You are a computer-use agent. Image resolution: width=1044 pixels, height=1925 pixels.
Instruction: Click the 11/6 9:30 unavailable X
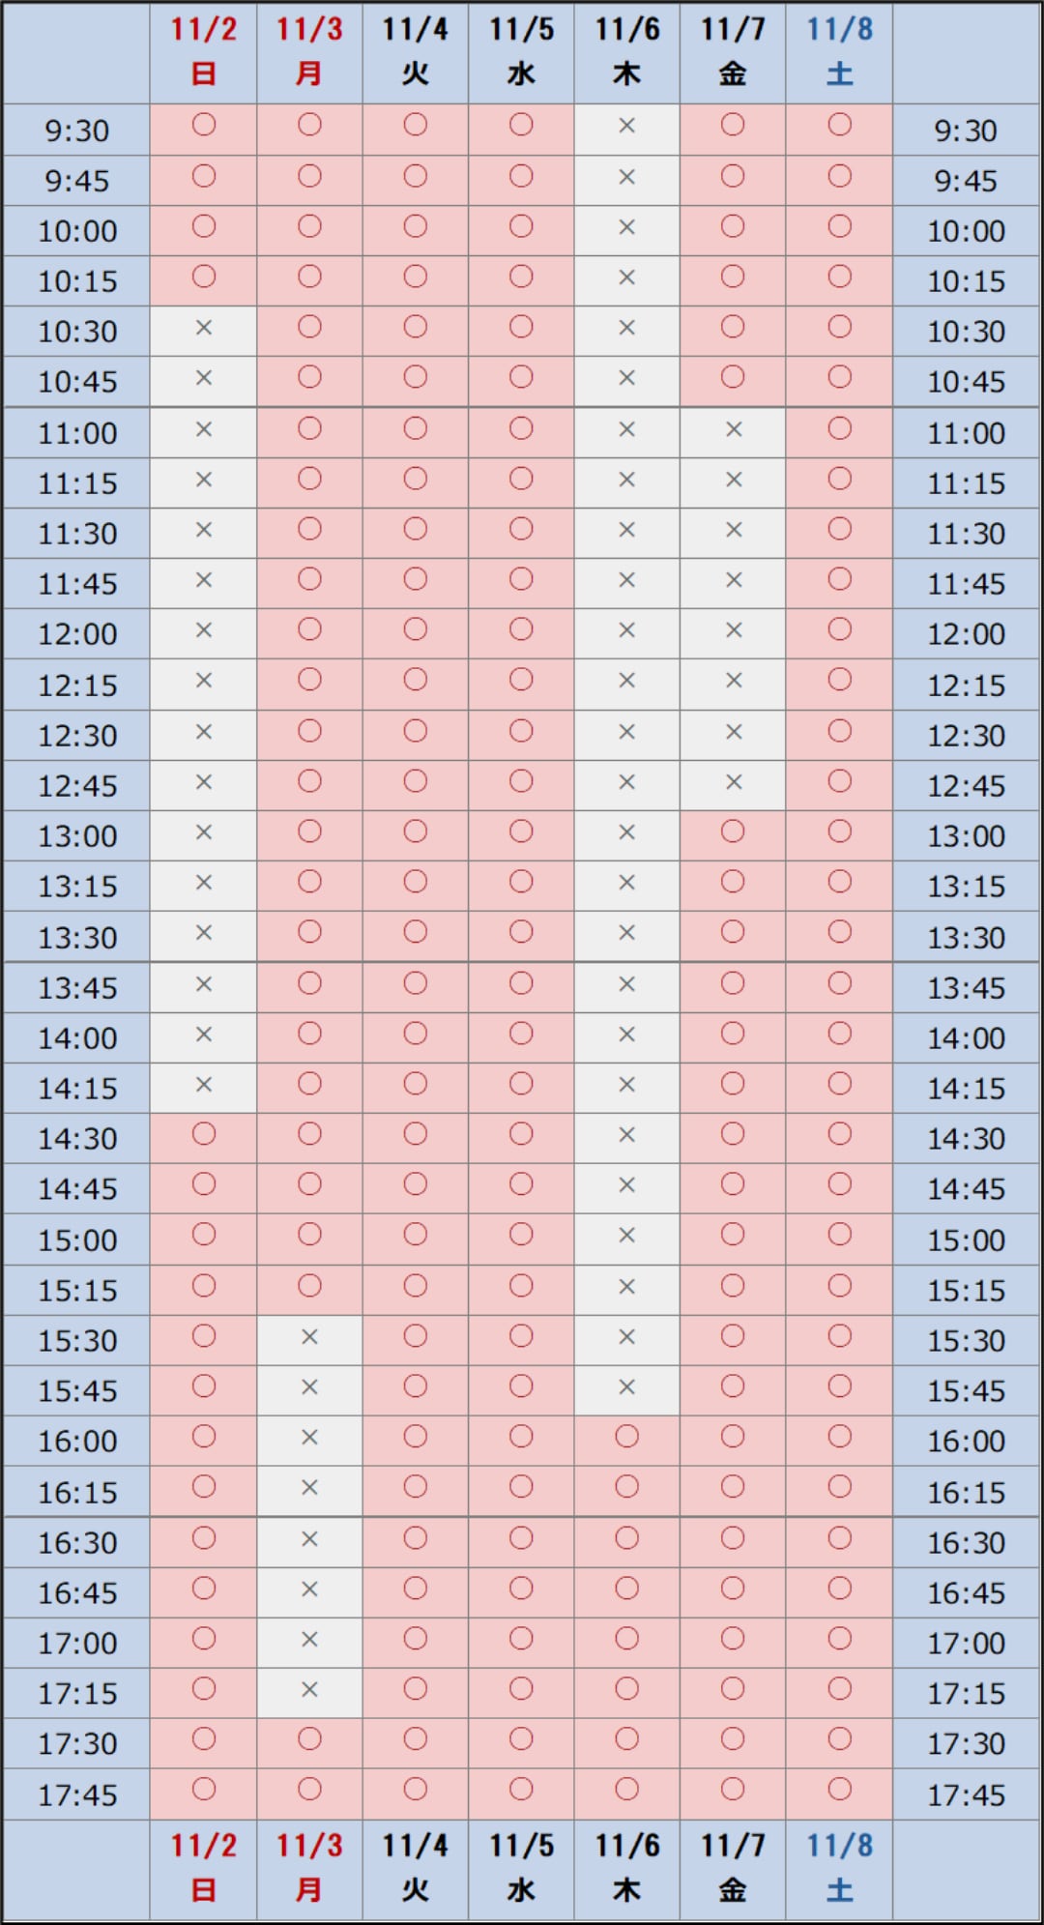[626, 126]
